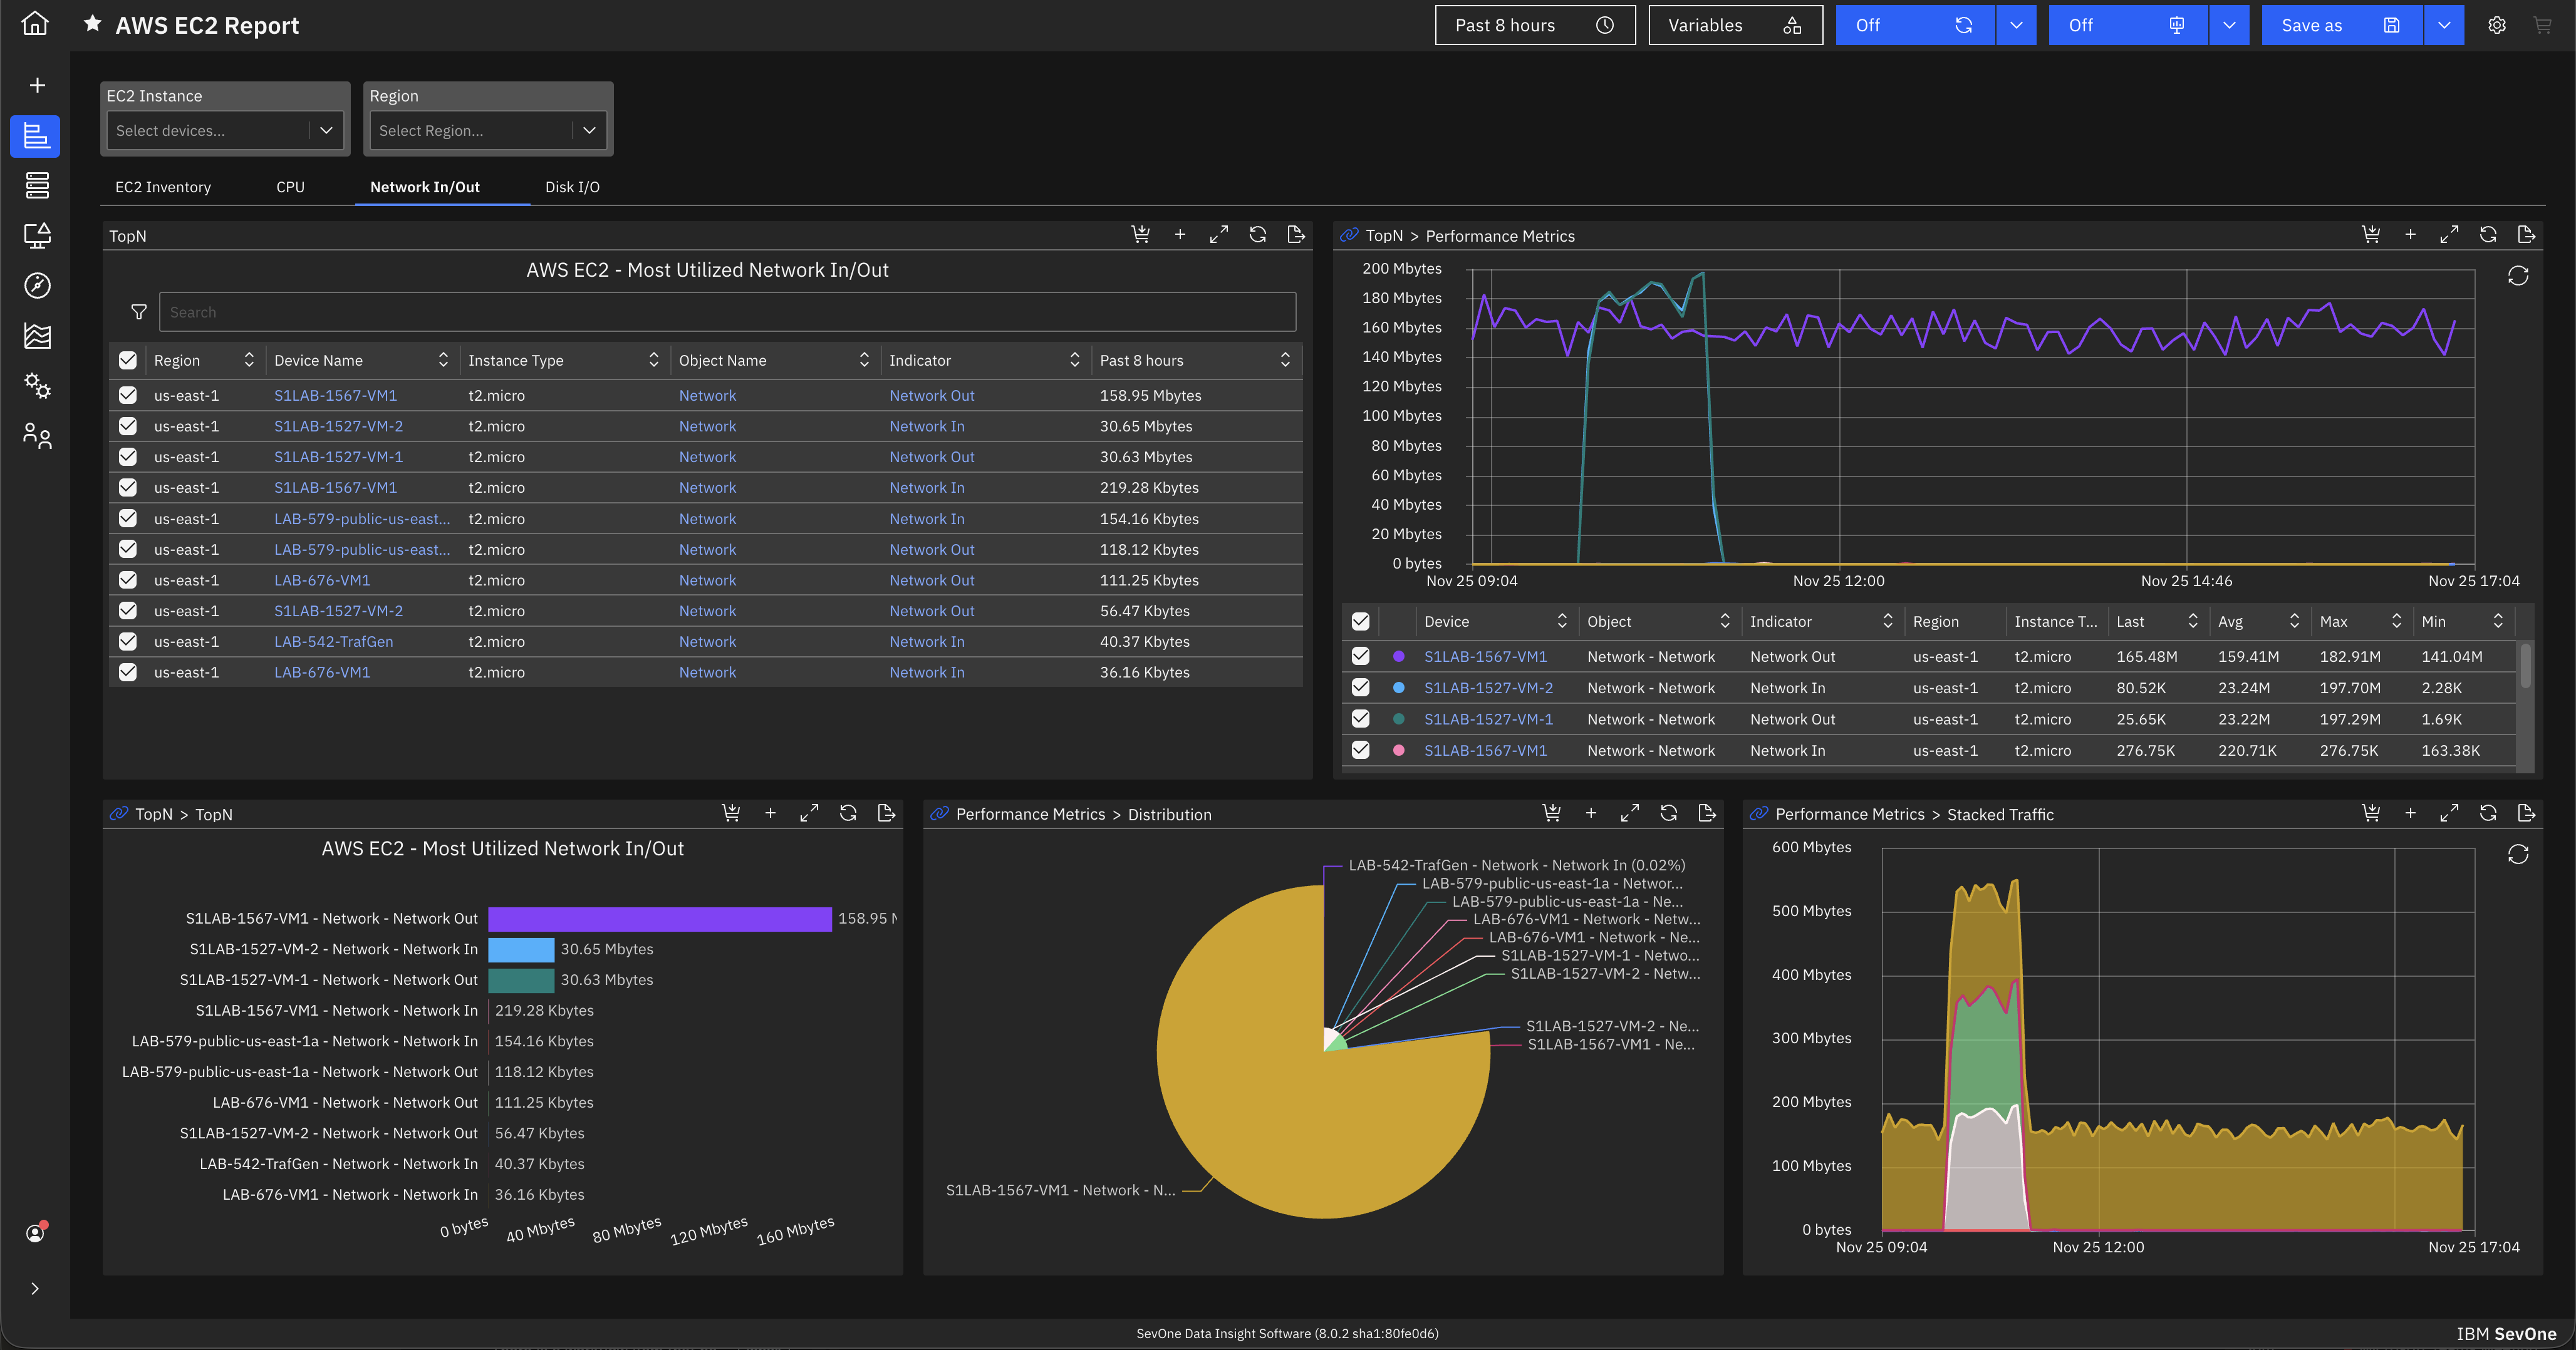The image size is (2576, 1350).
Task: Refresh the Distribution pie chart widget
Action: click(1668, 813)
